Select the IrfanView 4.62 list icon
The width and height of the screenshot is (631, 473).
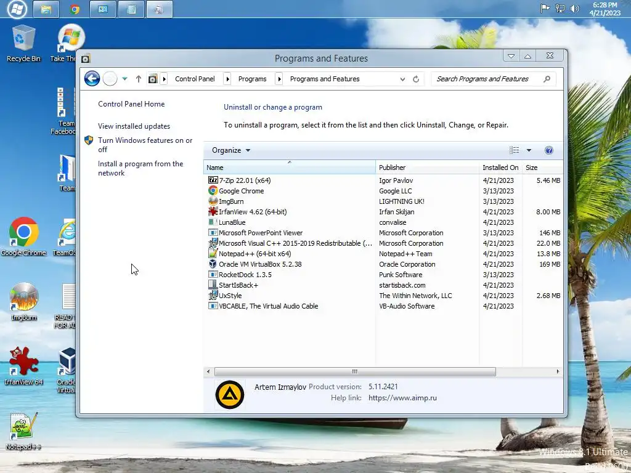point(213,212)
